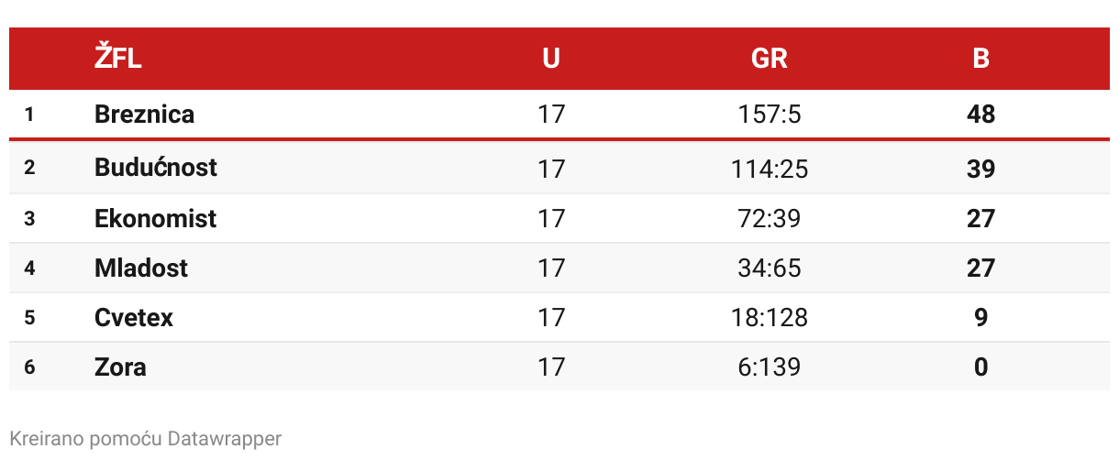Select Budućnost's 39 points value
This screenshot has width=1119, height=460.
pyautogui.click(x=981, y=170)
